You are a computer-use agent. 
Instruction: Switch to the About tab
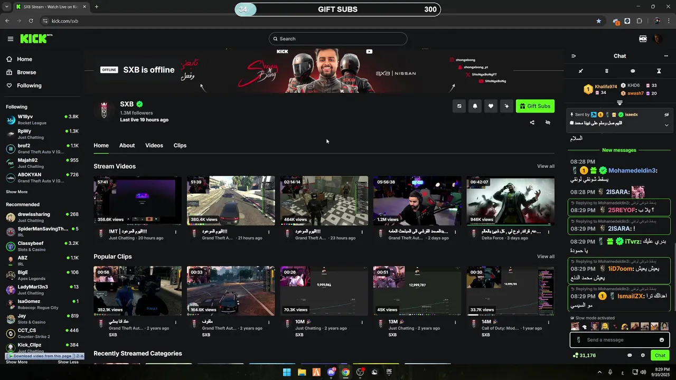coord(127,145)
